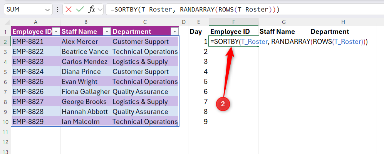The image size is (384, 154).
Task: Click the three-dot handle beside the Name Box
Action: 57,10
